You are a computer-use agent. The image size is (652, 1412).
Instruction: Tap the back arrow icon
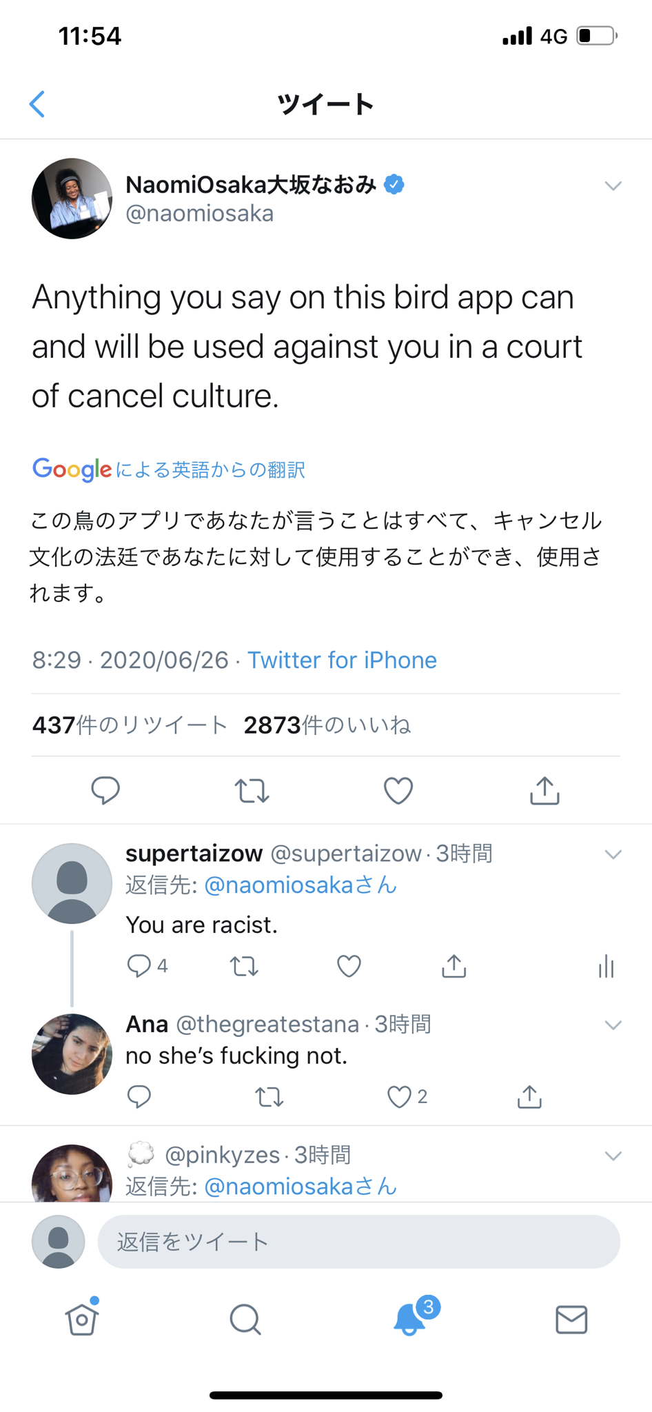(38, 104)
